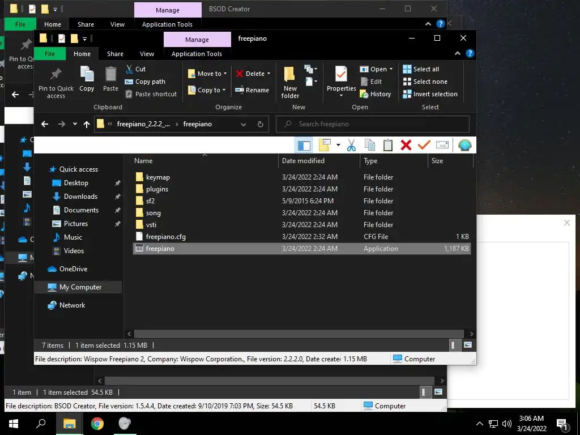580x435 pixels.
Task: Open History in the Open group
Action: point(376,95)
